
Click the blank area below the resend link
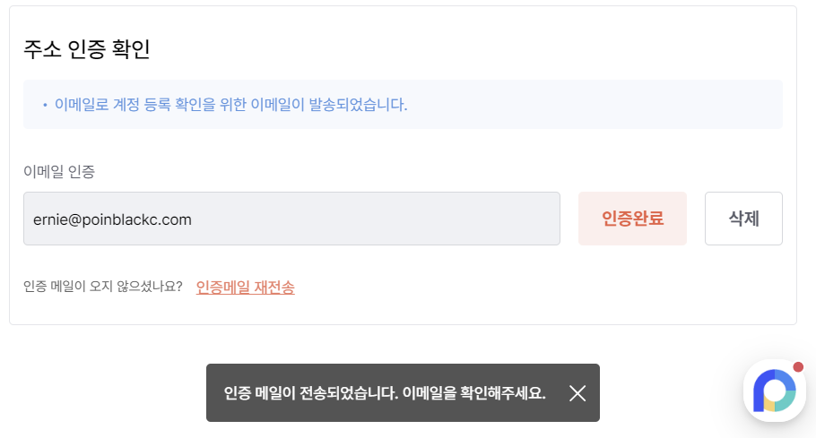401,311
